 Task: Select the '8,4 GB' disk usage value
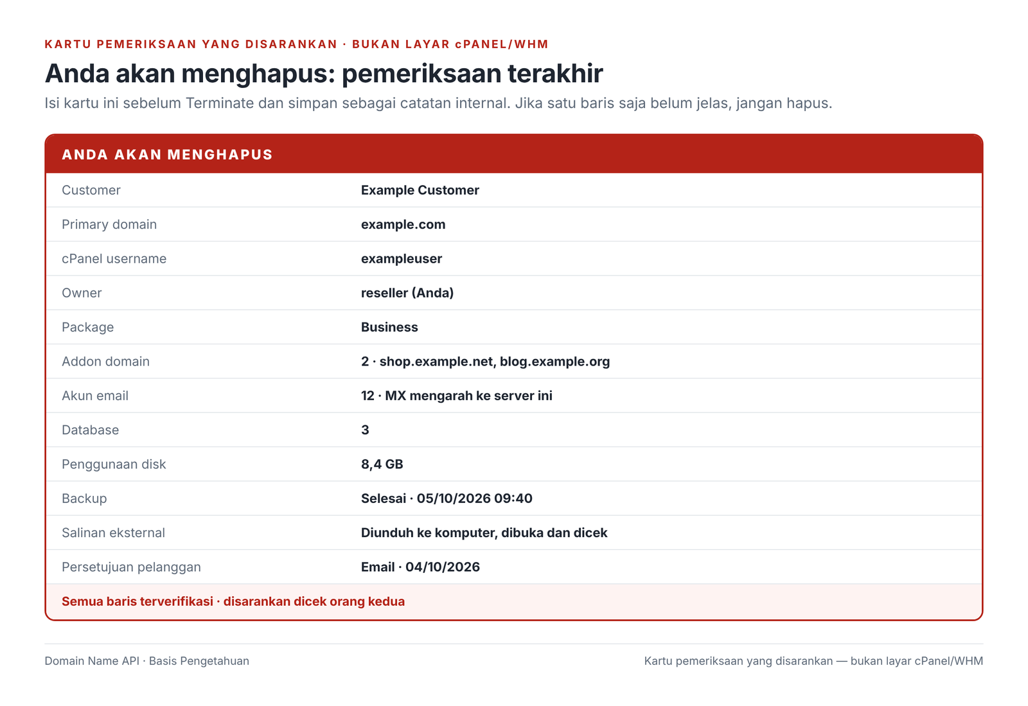click(382, 464)
